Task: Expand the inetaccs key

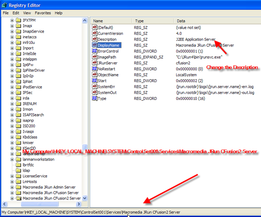Action: (12, 37)
